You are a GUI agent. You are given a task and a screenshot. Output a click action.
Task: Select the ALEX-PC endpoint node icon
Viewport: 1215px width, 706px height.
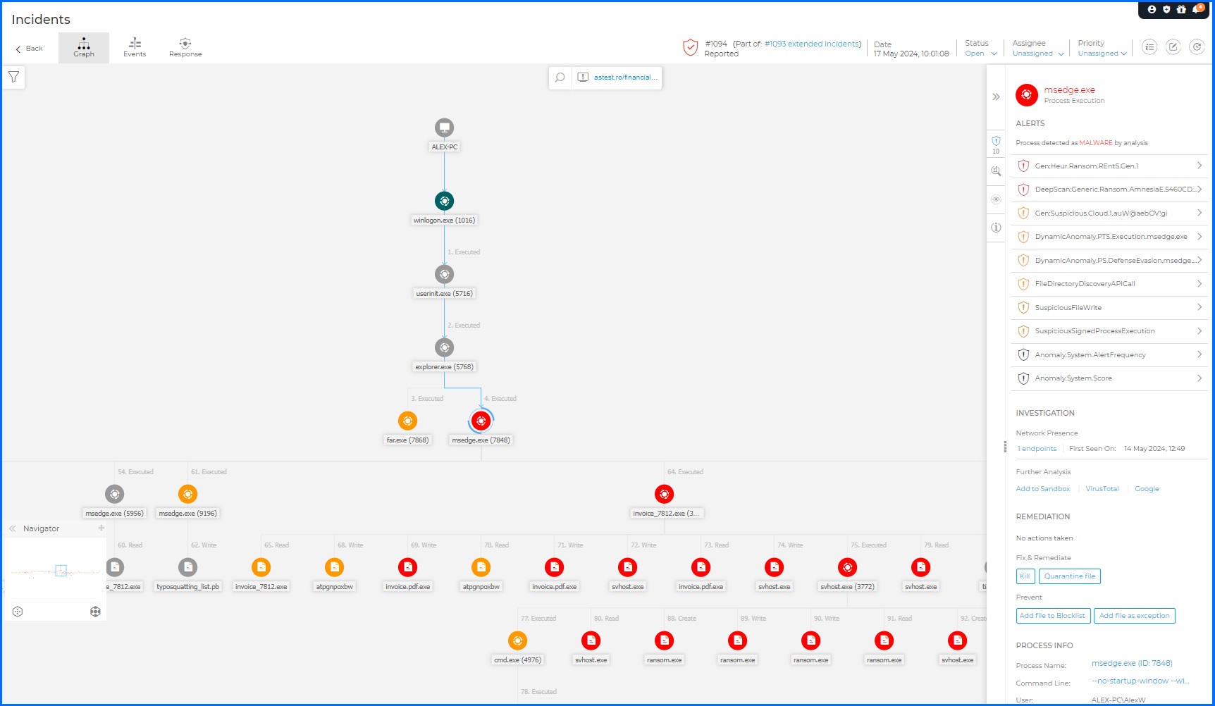click(x=444, y=128)
